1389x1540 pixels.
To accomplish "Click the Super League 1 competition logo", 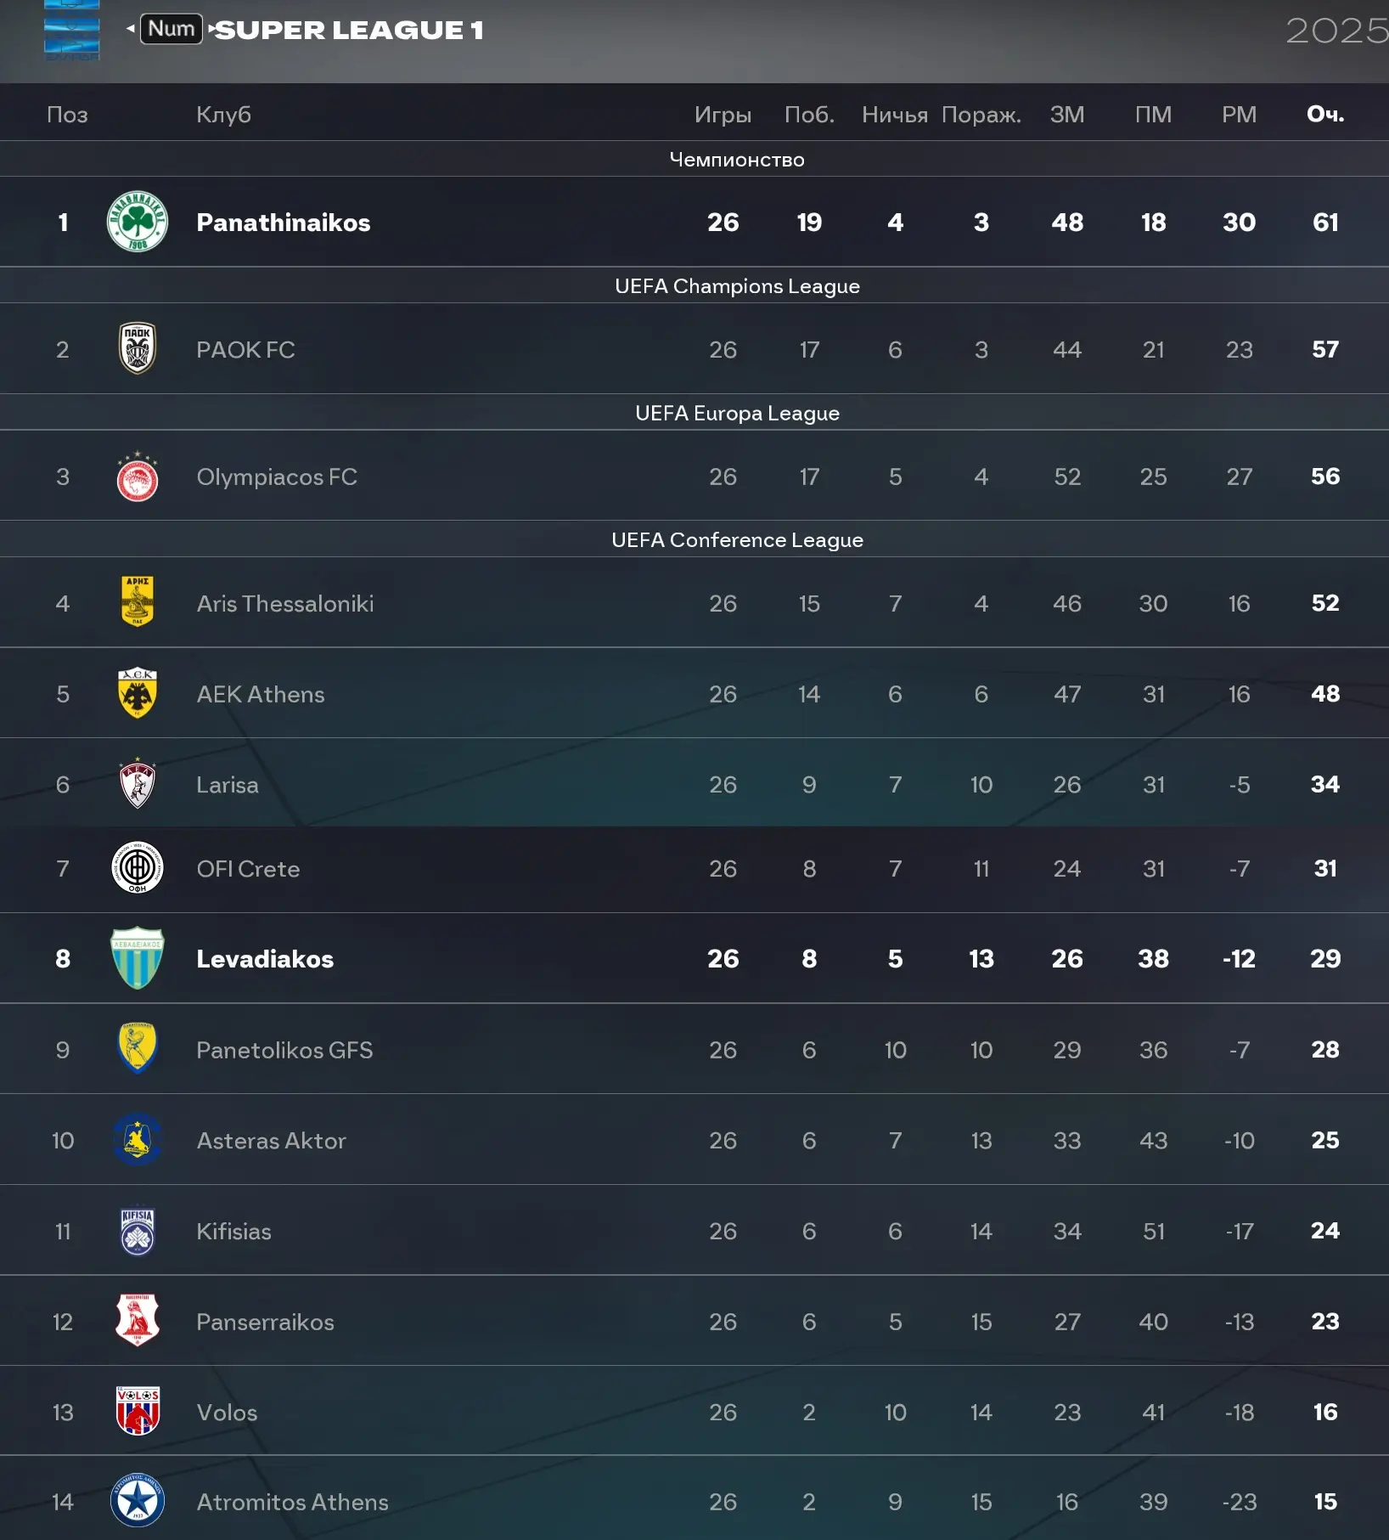I will [x=72, y=31].
